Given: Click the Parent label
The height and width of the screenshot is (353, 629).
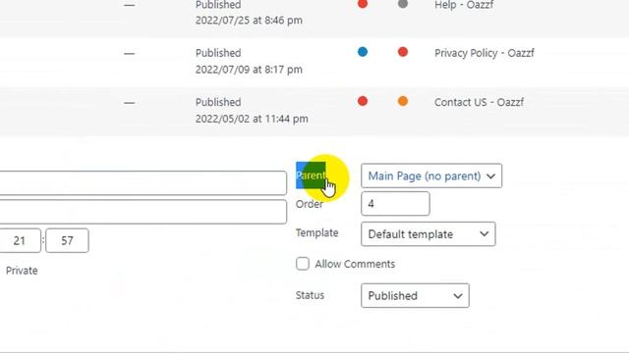Looking at the screenshot, I should coord(311,176).
